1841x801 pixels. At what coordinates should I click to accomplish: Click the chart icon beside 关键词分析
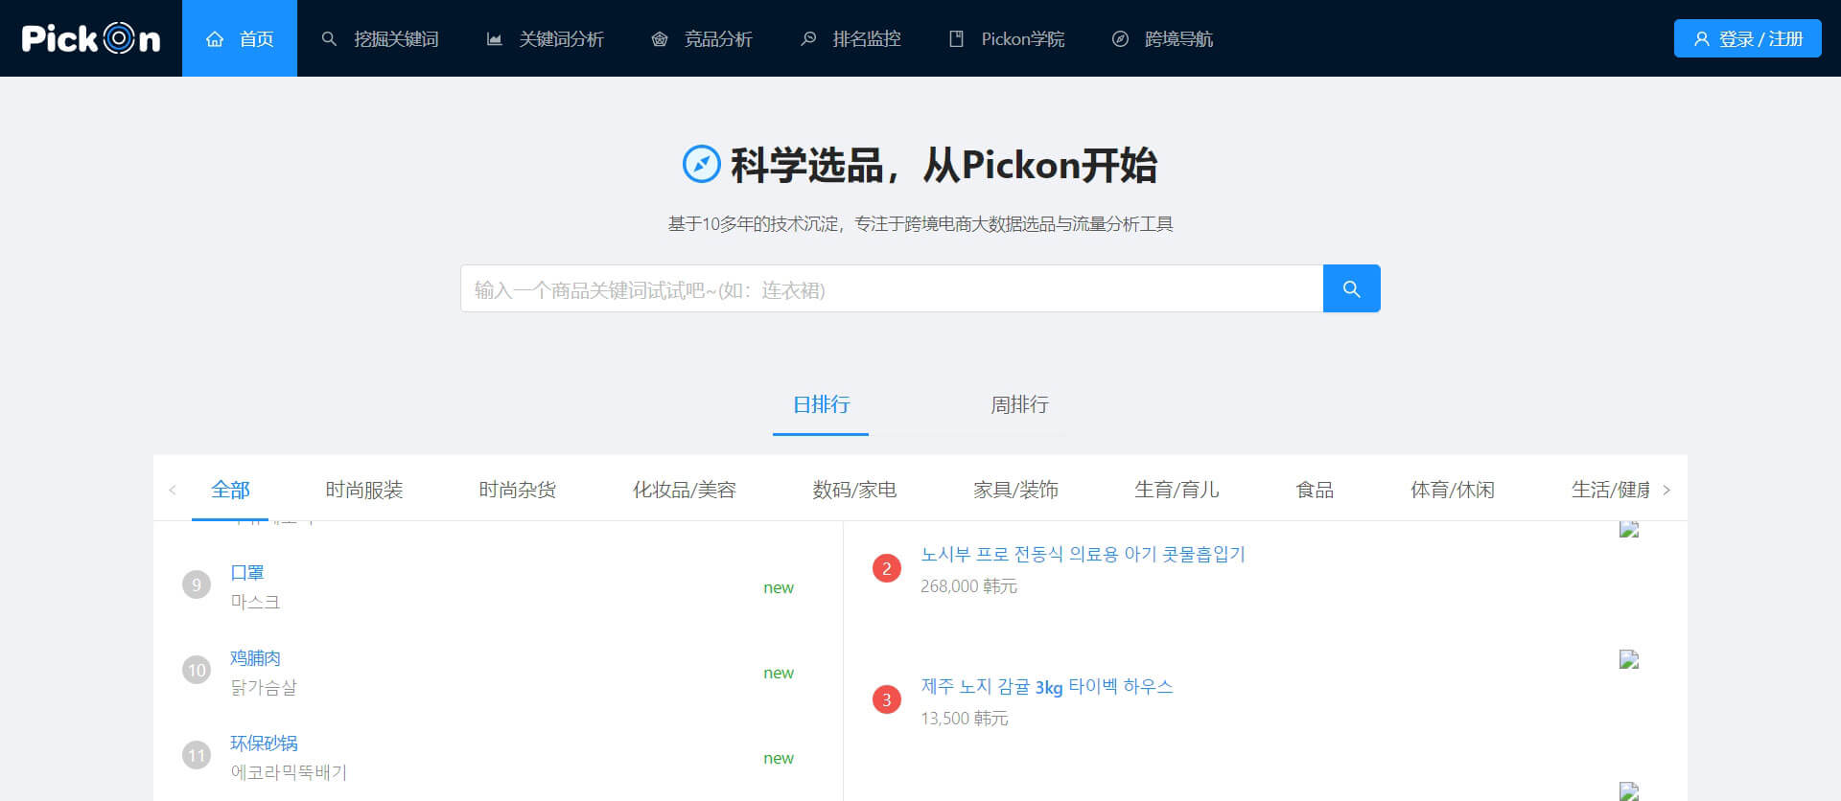494,39
